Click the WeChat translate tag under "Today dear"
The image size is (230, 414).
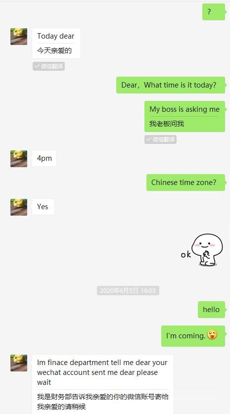[x=48, y=66]
